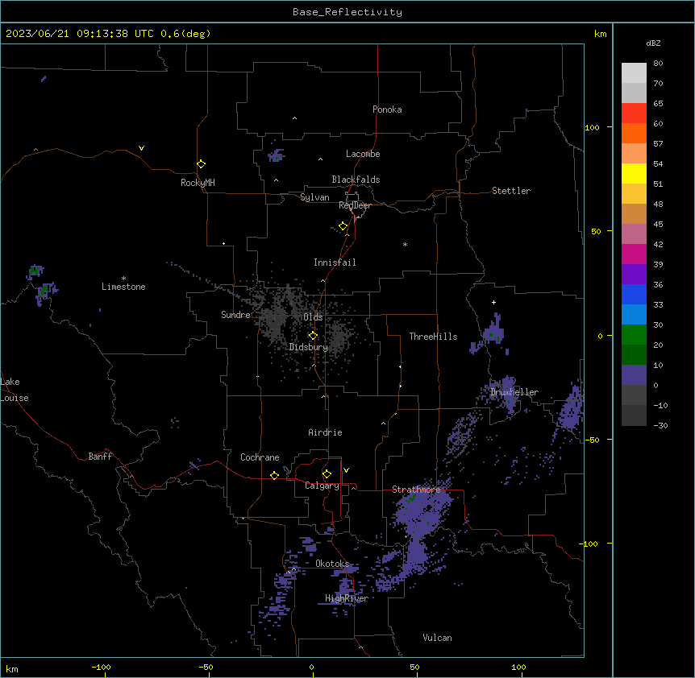695x678 pixels.
Task: Click the yellow diamond marker above Calgary
Action: [x=327, y=474]
